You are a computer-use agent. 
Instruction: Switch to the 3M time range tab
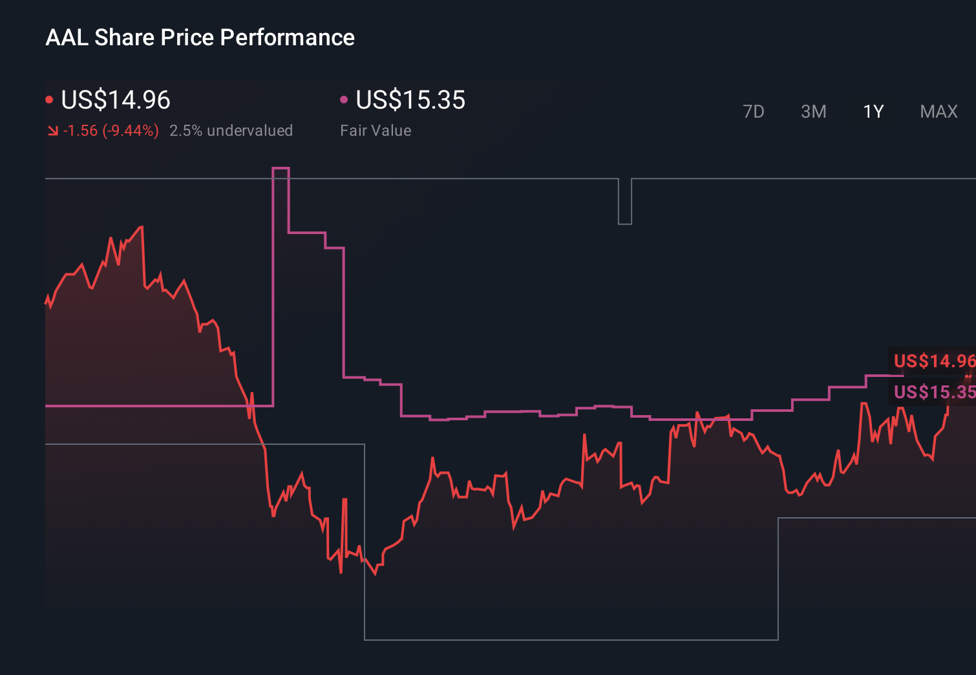pos(813,111)
